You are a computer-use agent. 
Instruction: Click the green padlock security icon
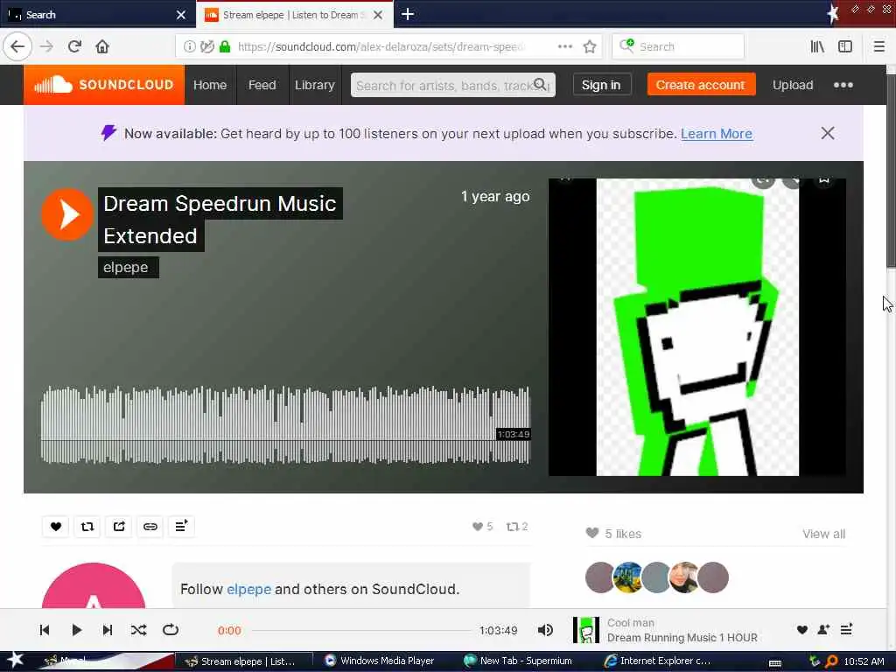[225, 47]
